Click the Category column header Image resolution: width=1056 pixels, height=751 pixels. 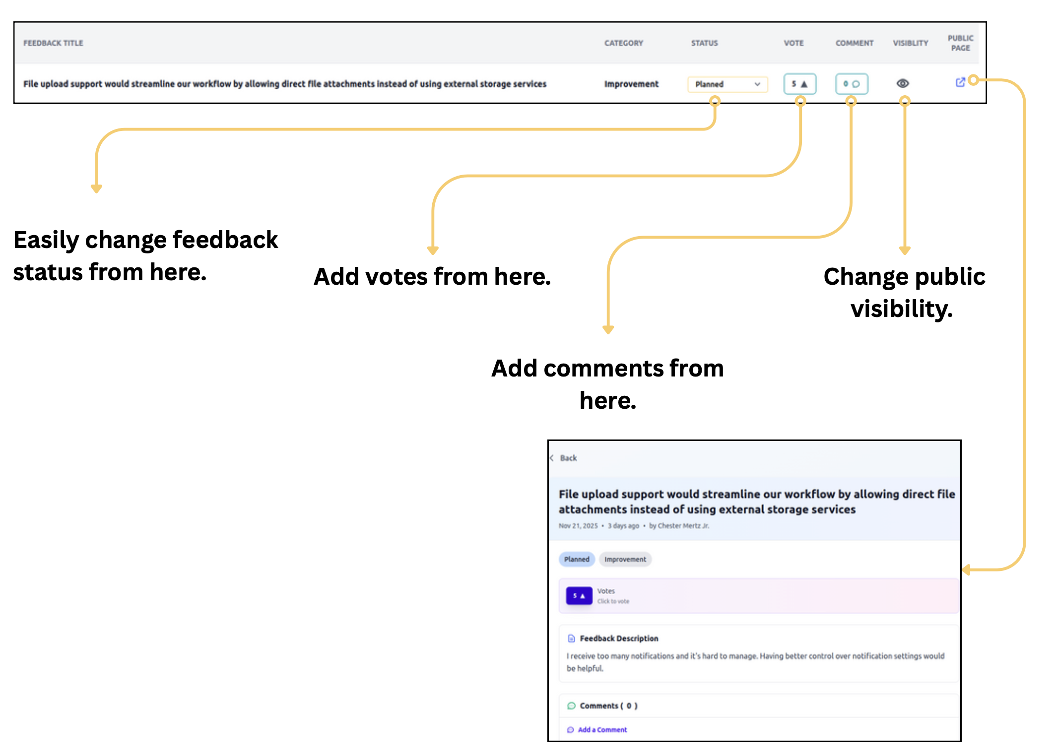coord(623,43)
